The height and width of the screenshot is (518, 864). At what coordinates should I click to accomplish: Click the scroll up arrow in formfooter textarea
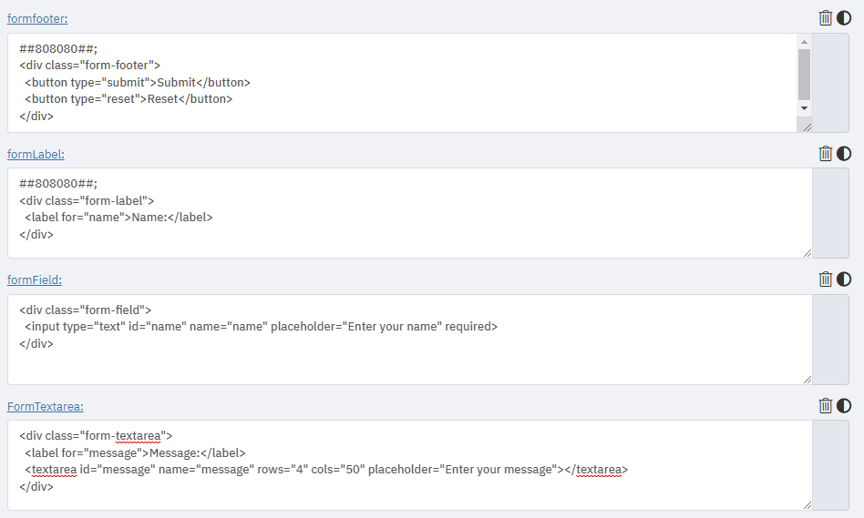click(804, 42)
